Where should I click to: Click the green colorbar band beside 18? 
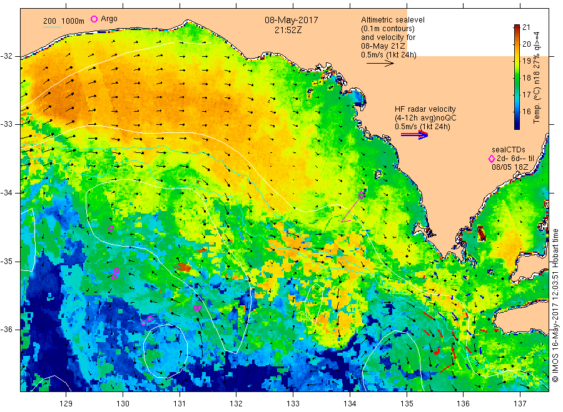517,78
